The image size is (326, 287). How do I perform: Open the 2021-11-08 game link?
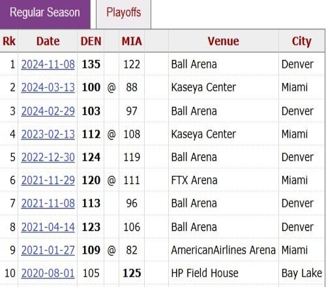coord(48,204)
